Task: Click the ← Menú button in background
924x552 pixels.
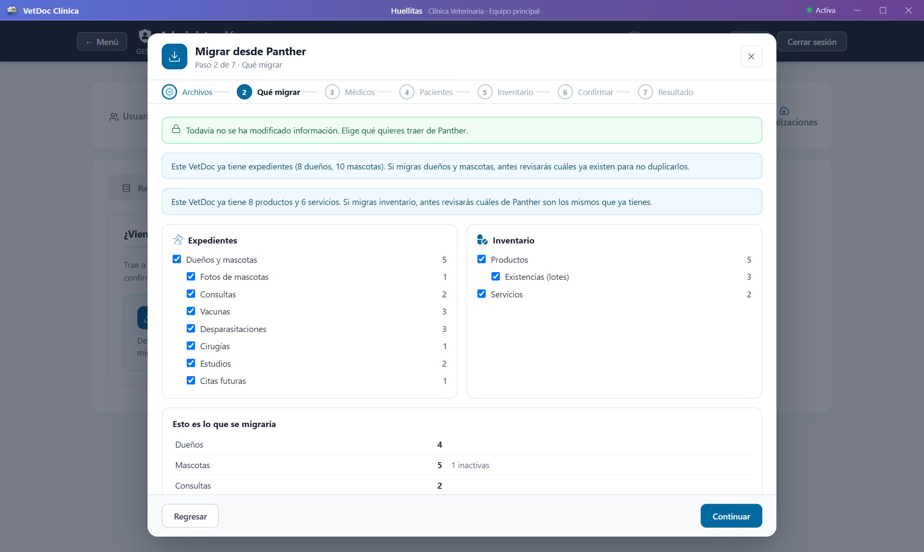Action: coord(102,42)
